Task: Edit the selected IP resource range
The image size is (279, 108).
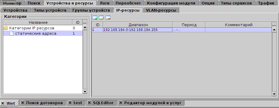Action: [101, 18]
